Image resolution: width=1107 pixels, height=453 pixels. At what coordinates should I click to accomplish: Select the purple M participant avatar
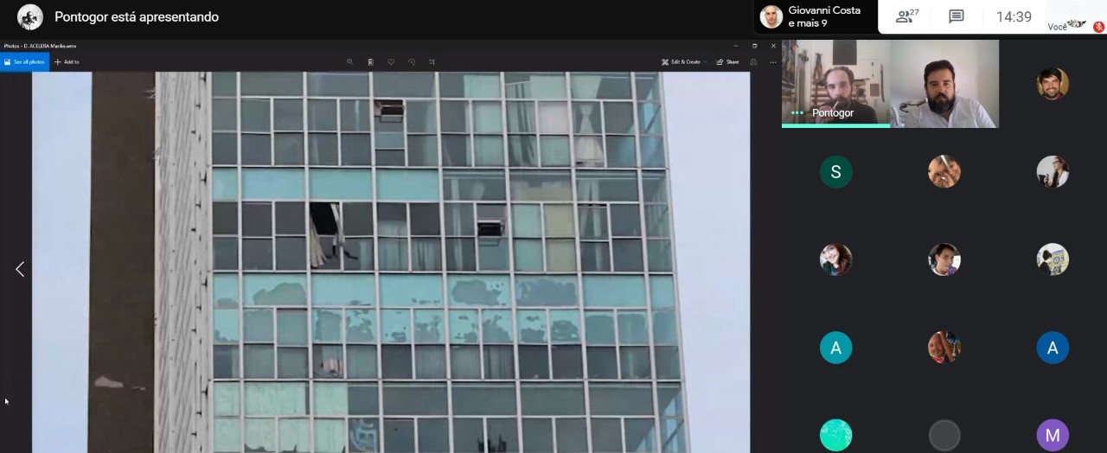(1053, 435)
